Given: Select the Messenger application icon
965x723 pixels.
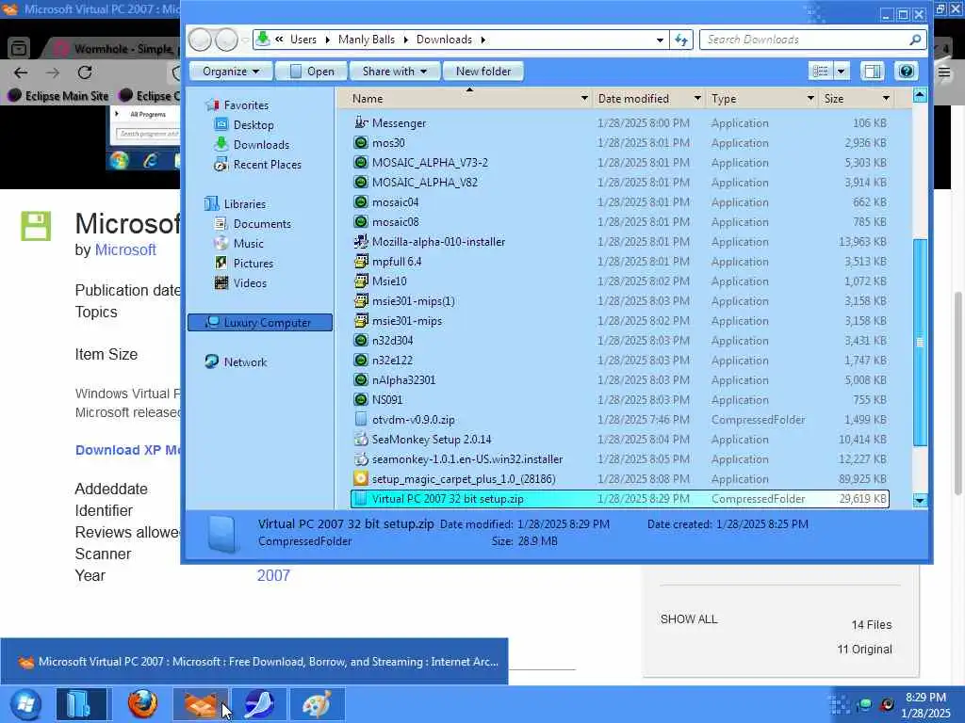Looking at the screenshot, I should pos(361,122).
